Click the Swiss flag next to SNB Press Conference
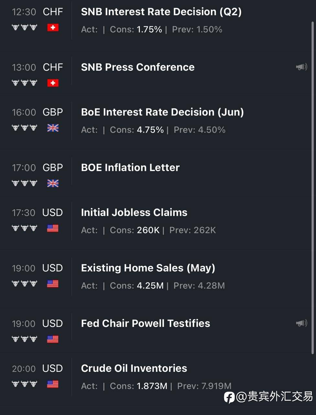Screen dimensions: 316x415 click(53, 83)
